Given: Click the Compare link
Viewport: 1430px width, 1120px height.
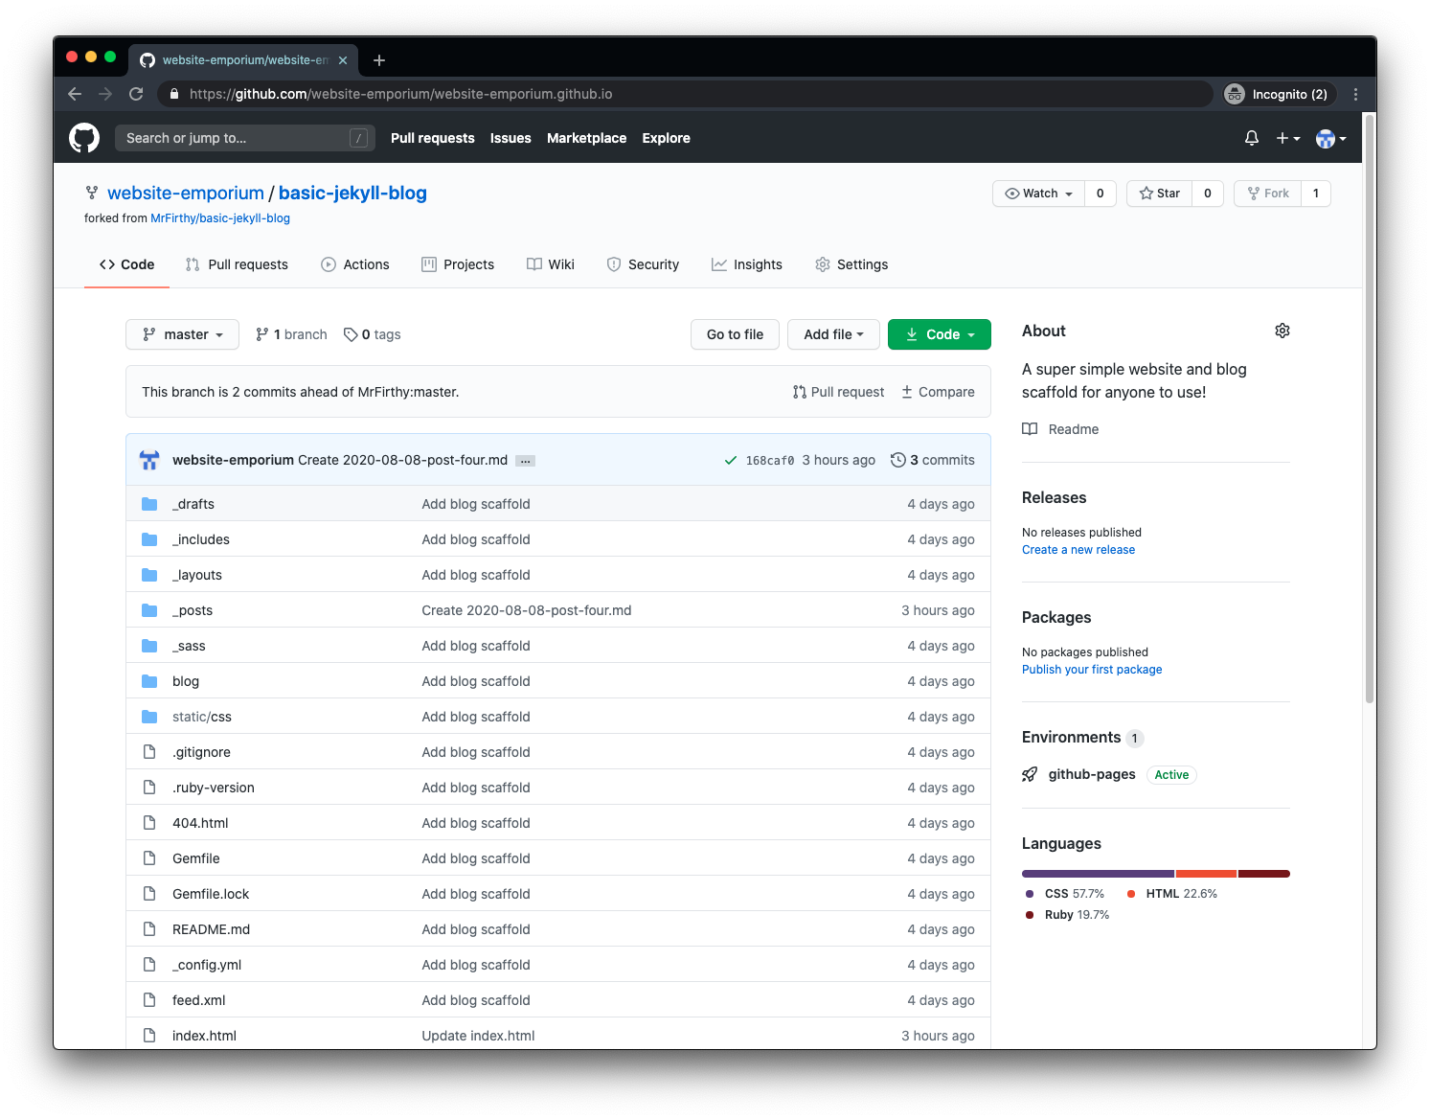Looking at the screenshot, I should click(938, 392).
